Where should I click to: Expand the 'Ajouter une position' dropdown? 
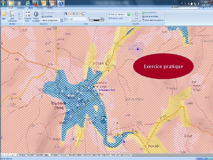(60, 20)
